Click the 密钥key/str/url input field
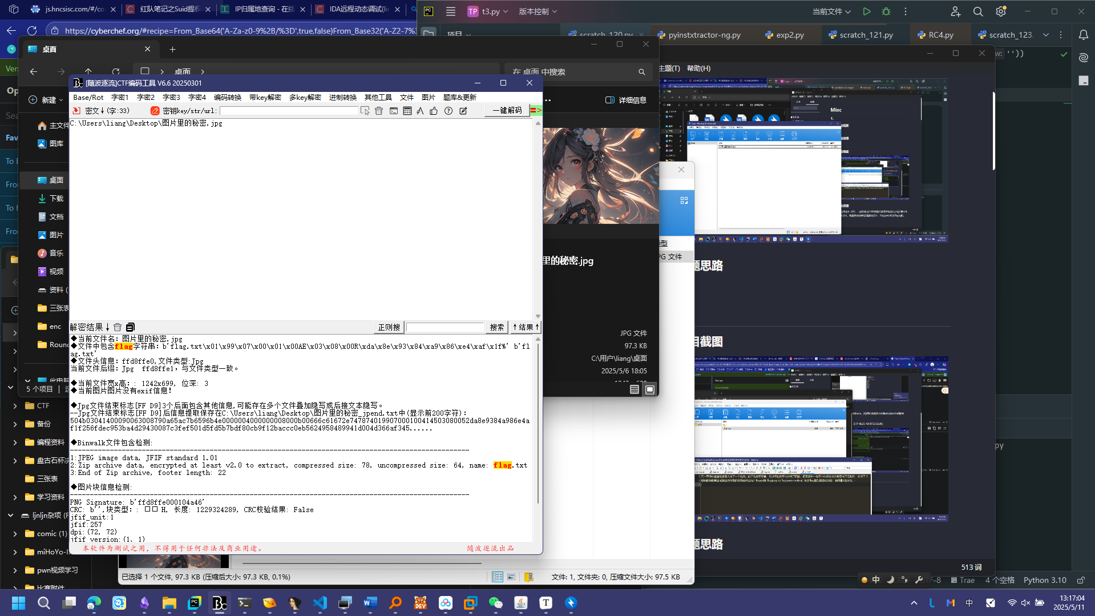This screenshot has height=616, width=1095. (x=289, y=111)
